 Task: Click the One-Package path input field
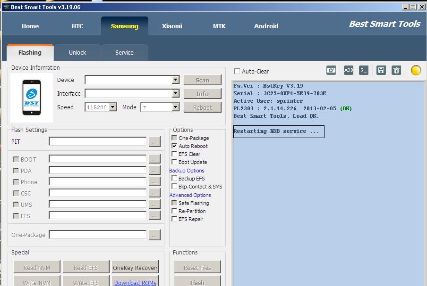coord(97,235)
